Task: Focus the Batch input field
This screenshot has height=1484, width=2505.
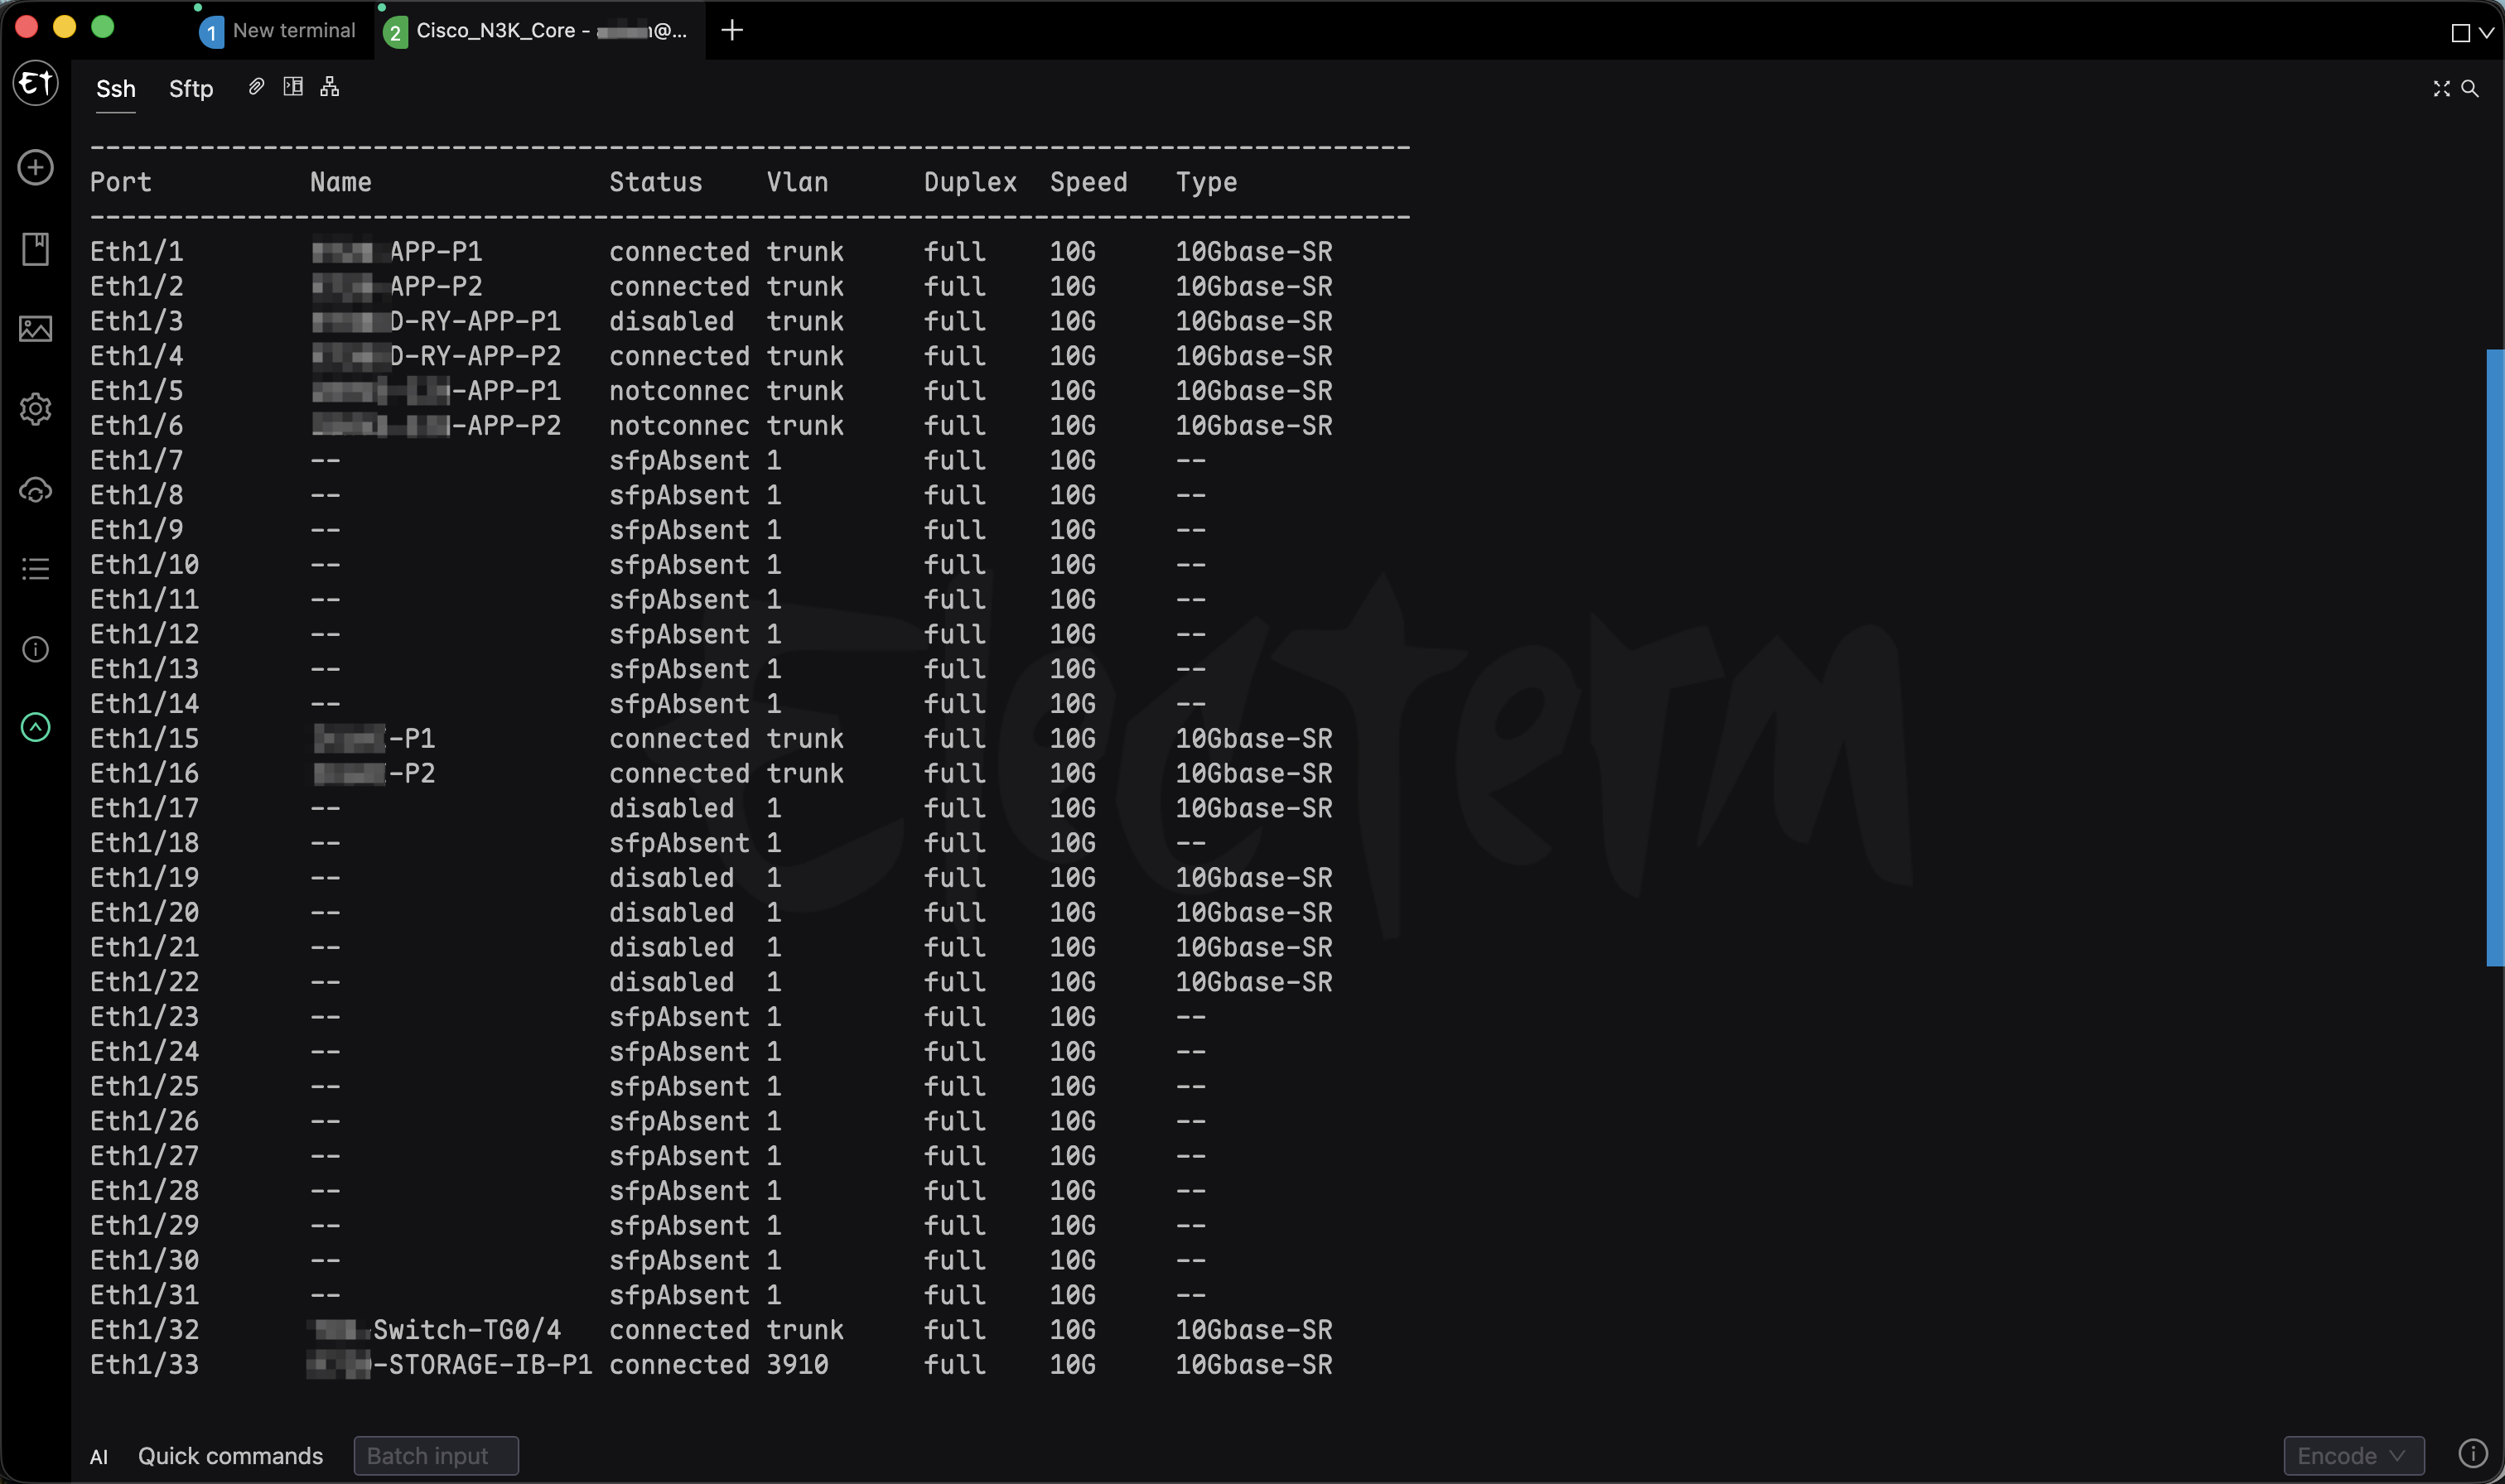Action: [436, 1456]
